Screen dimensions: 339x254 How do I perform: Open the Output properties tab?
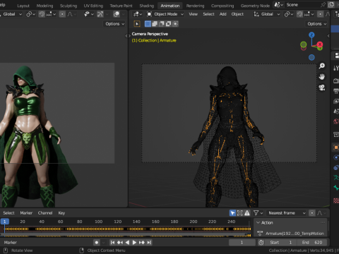[x=336, y=91]
